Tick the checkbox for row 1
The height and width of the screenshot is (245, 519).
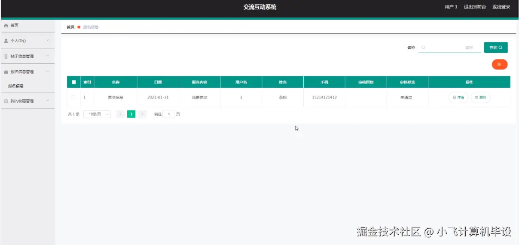tap(73, 98)
